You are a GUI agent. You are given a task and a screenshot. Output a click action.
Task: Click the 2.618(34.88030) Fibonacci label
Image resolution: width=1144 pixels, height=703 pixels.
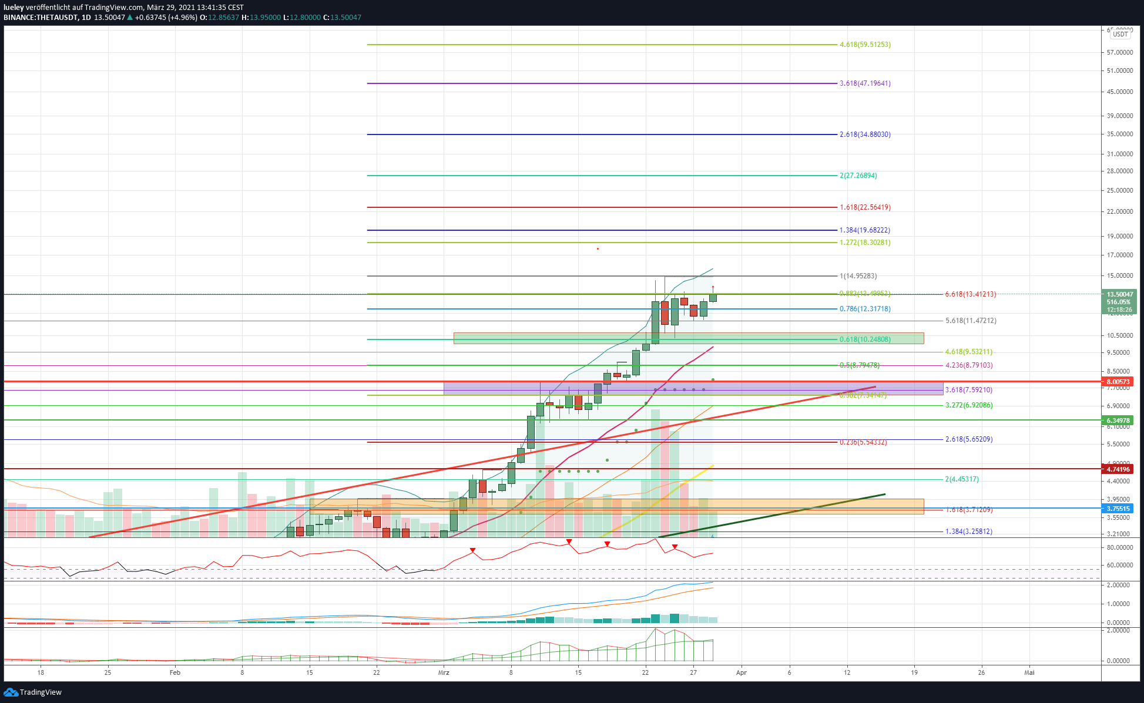[x=865, y=134]
